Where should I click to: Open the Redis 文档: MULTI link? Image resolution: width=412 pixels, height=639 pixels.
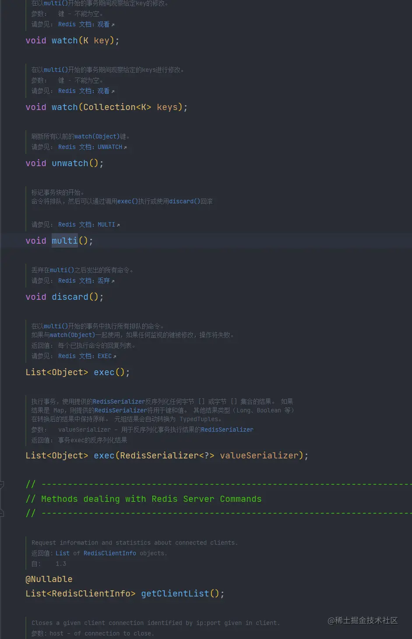tap(89, 225)
